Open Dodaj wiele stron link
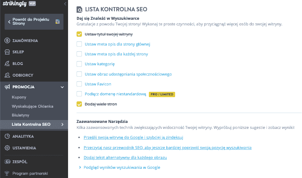Image resolution: width=302 pixels, height=178 pixels. point(101,104)
